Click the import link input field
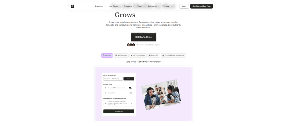The width and height of the screenshot is (284, 126). 113,79
